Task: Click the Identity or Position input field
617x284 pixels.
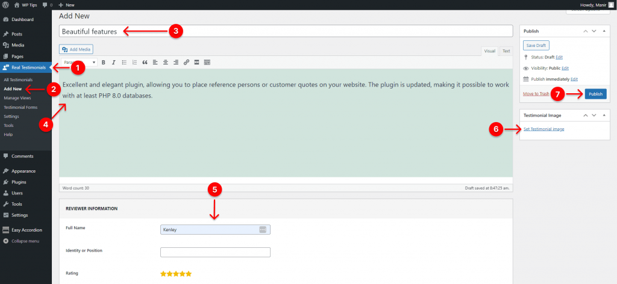Action: (x=215, y=252)
